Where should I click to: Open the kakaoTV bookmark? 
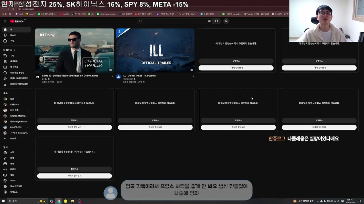click(31, 14)
